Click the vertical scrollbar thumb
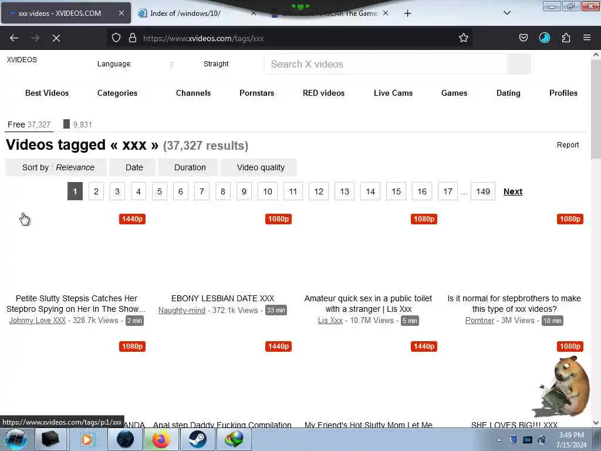This screenshot has height=451, width=601. coord(596,109)
